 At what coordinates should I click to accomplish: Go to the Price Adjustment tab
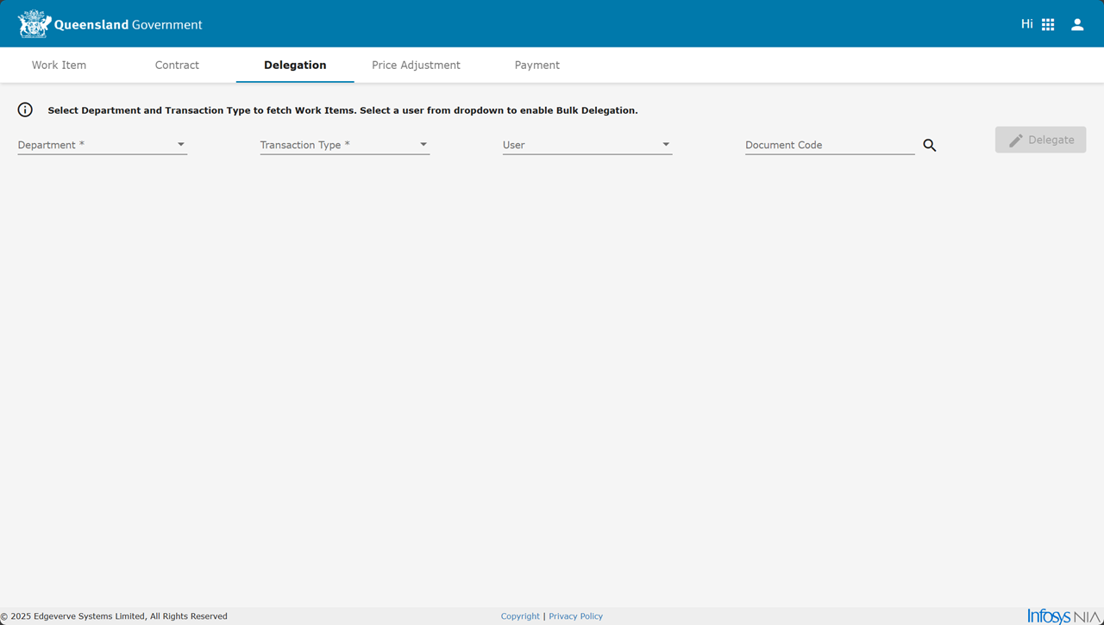tap(416, 65)
